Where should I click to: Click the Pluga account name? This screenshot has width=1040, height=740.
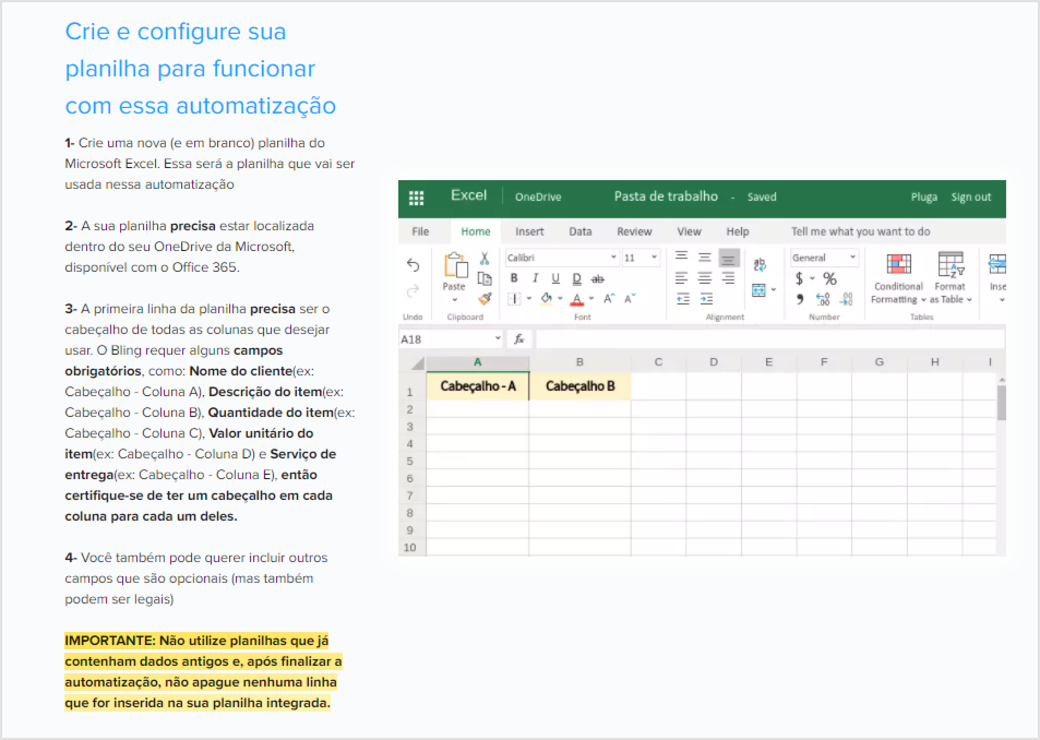(924, 197)
